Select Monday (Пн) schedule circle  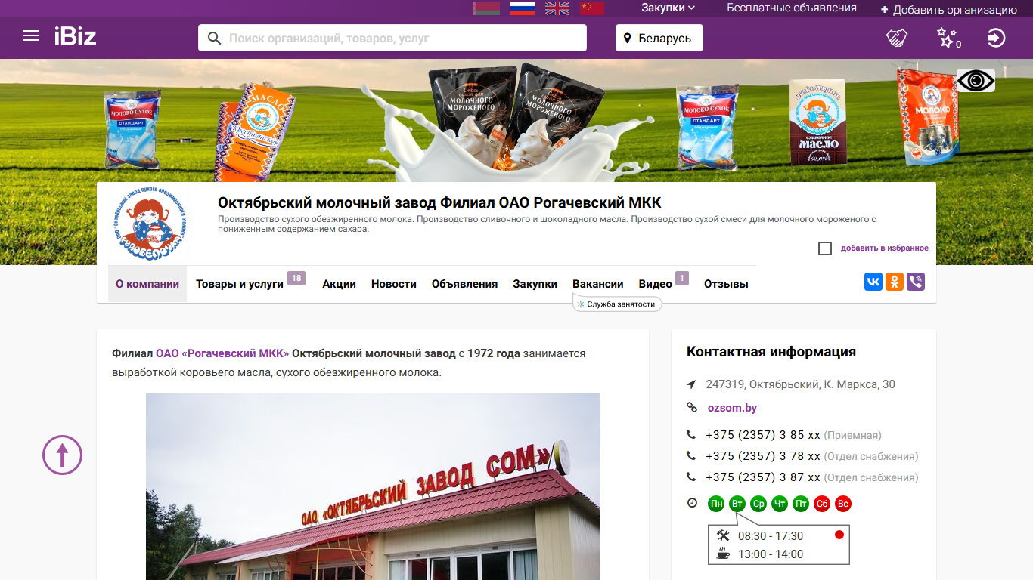pyautogui.click(x=716, y=504)
